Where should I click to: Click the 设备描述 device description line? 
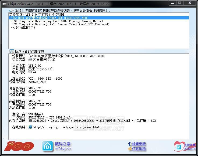point(58,56)
